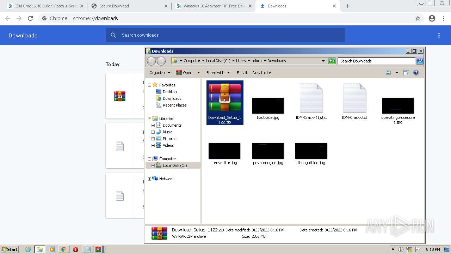The image size is (451, 254).
Task: Click search magnifier in Search Downloads box
Action: click(x=420, y=61)
